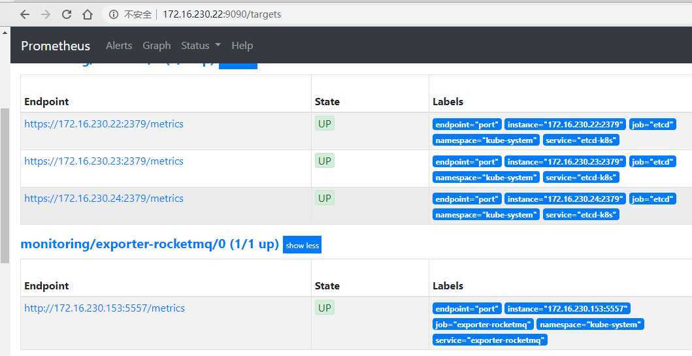Click label instance="172.16.230.22:2379"

coord(565,125)
